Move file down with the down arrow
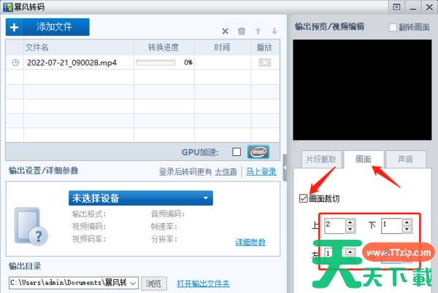 (274, 31)
